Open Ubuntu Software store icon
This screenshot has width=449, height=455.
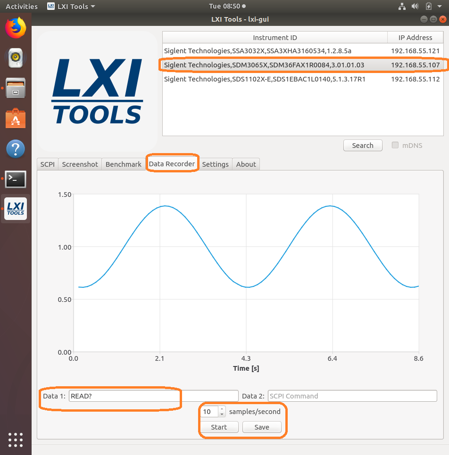(x=16, y=118)
